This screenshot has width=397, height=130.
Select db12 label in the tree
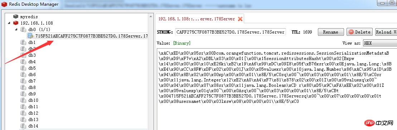(x=33, y=113)
